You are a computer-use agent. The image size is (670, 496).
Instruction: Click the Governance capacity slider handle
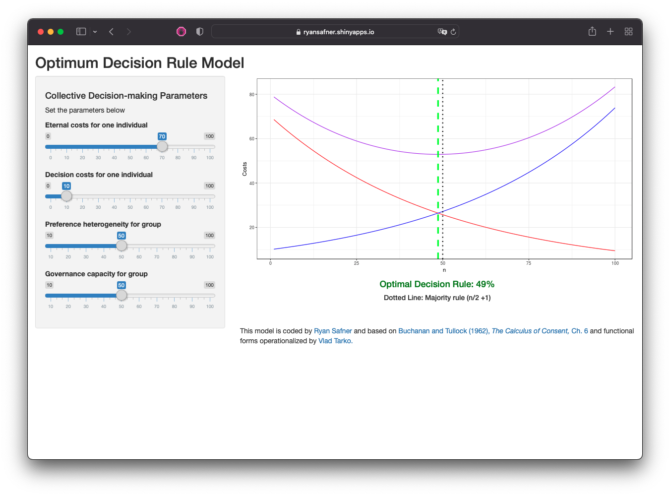click(x=122, y=296)
